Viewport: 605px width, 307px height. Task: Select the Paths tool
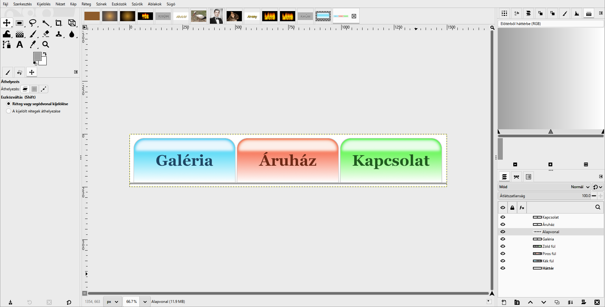(7, 45)
